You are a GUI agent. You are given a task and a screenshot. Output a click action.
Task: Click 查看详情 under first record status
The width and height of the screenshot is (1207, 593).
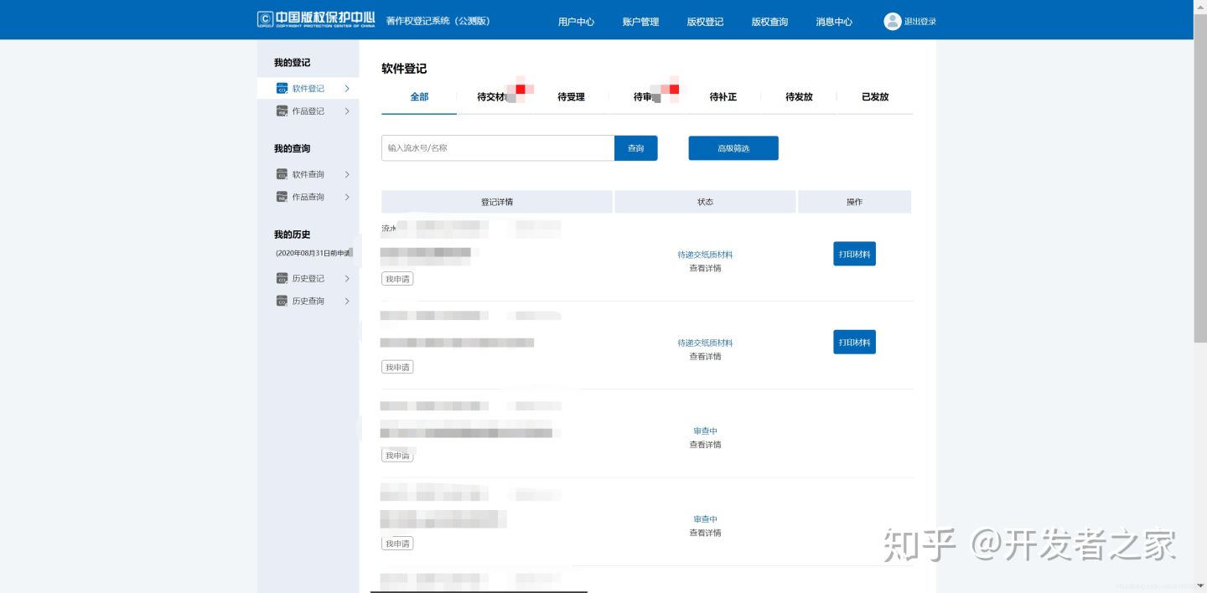tap(705, 268)
